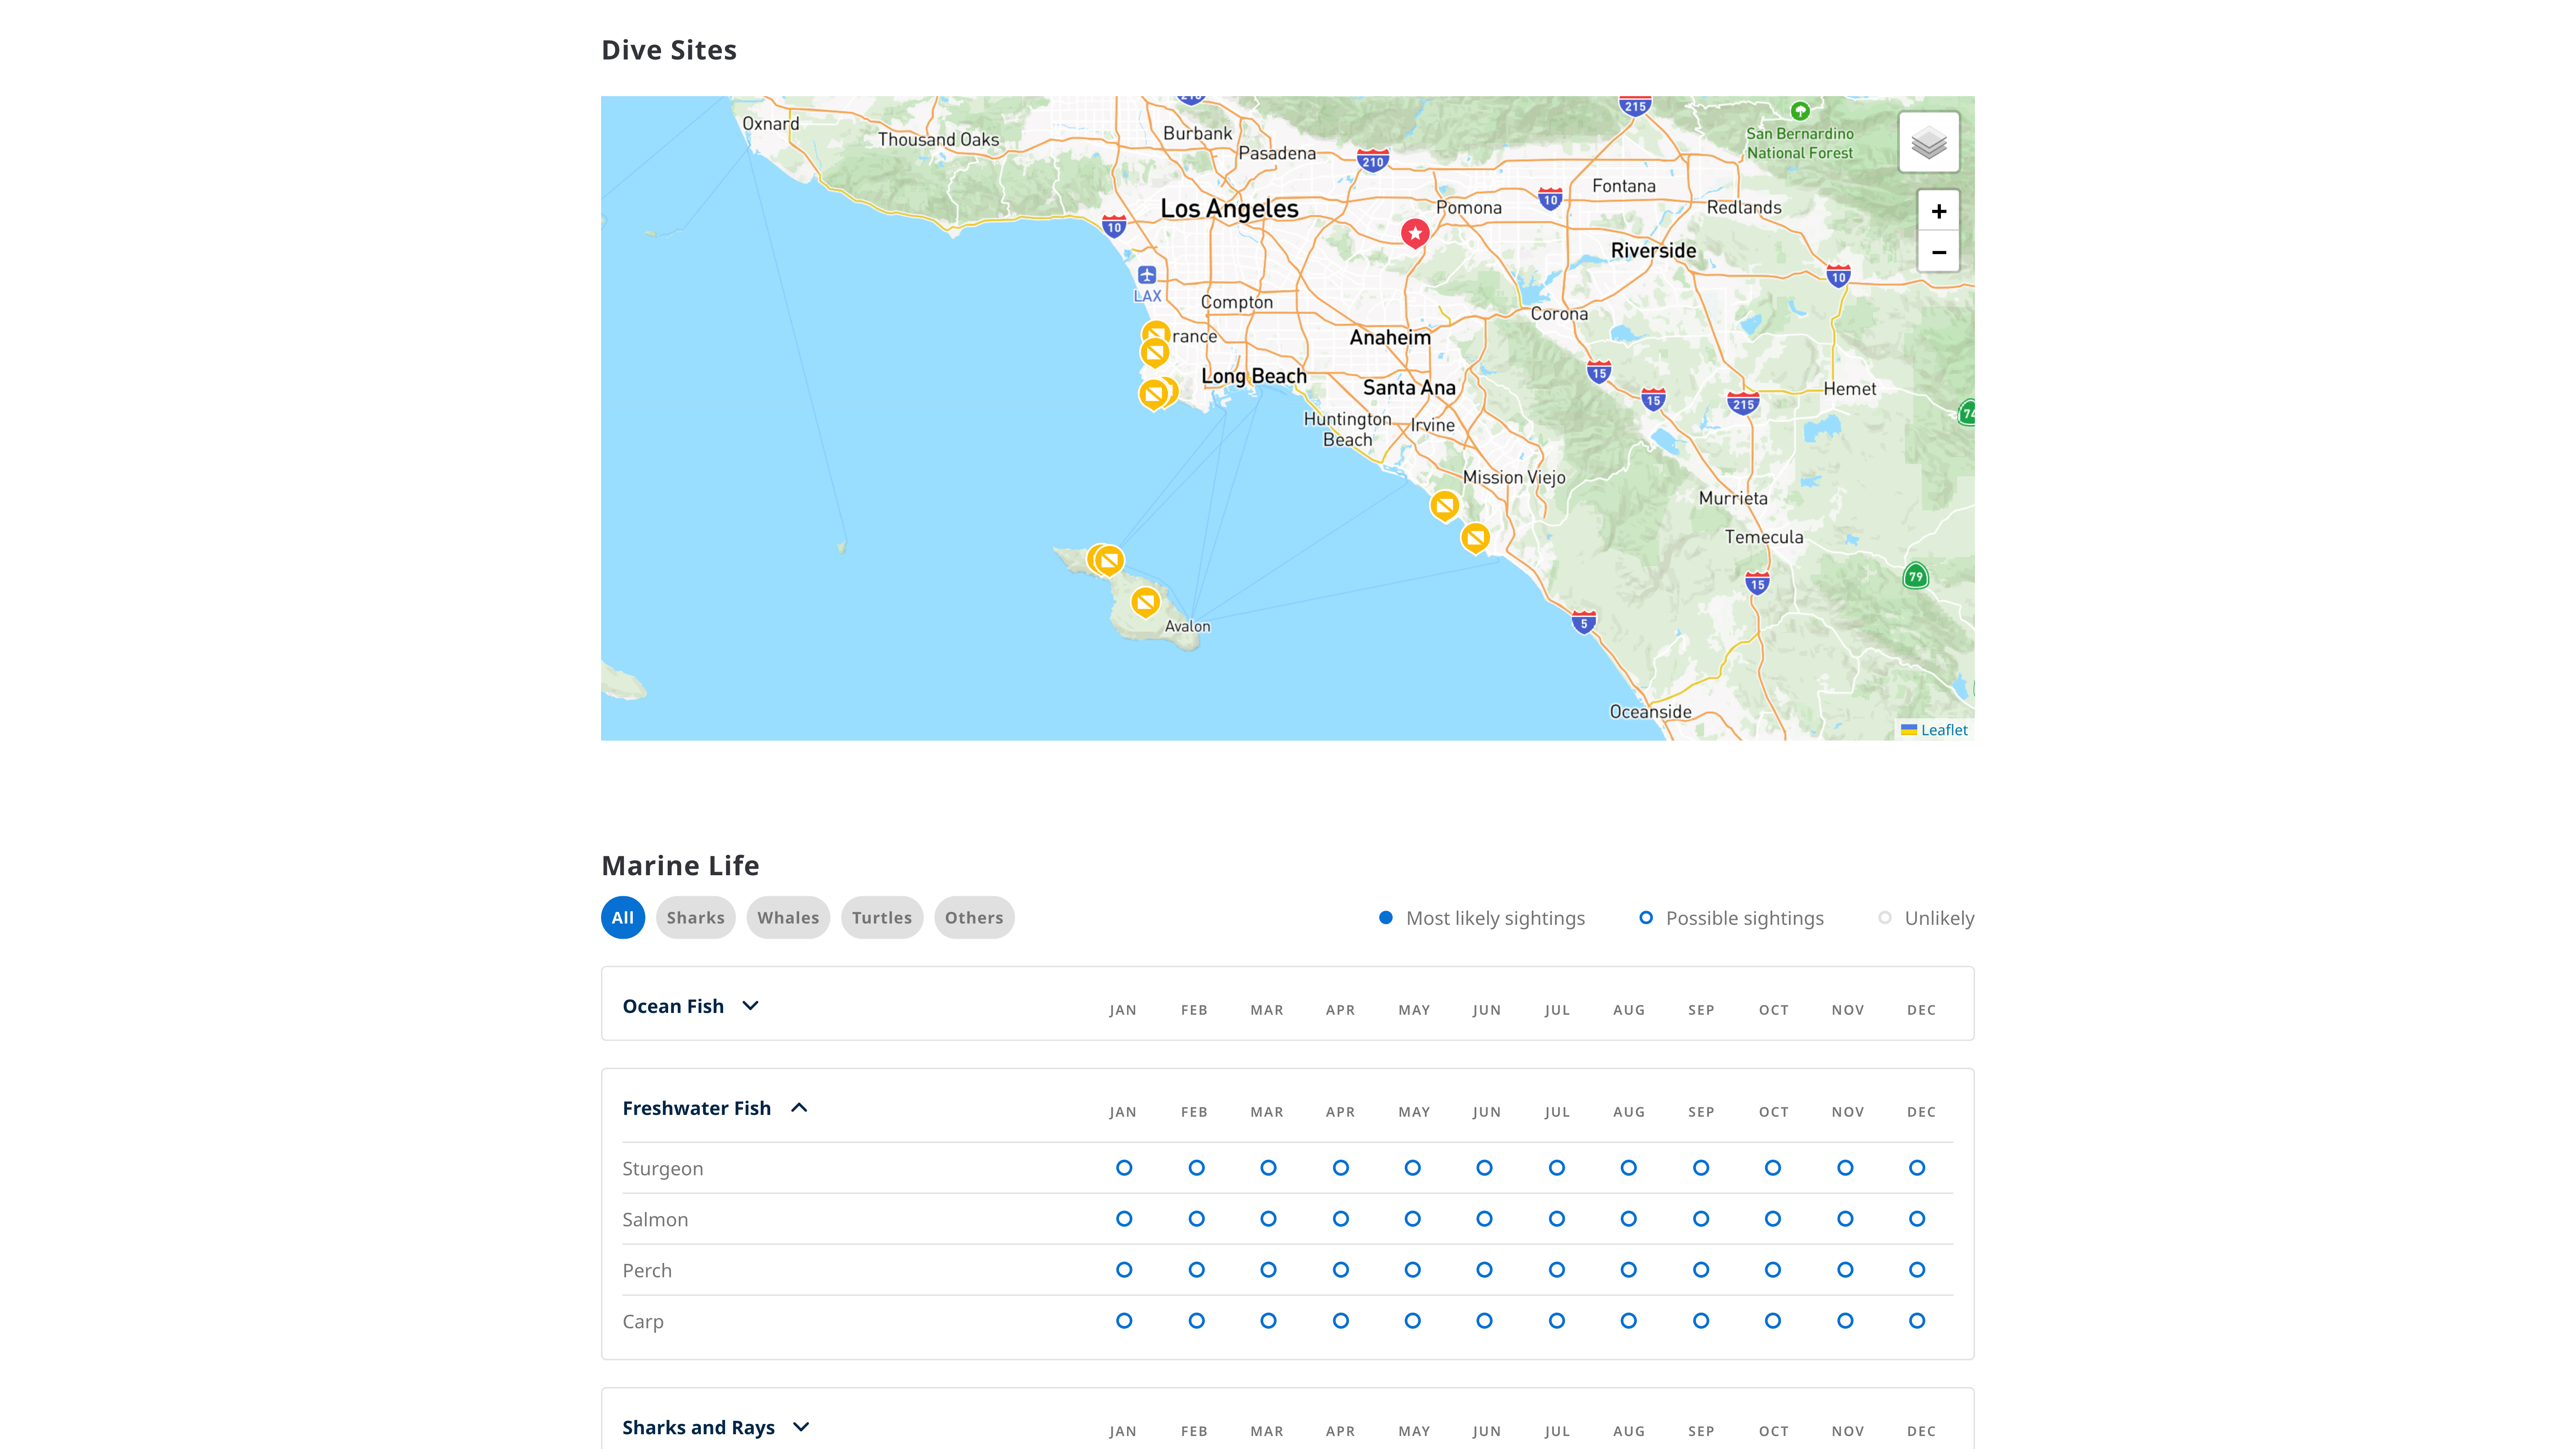Click Carp's December sighting indicator

tap(1916, 1321)
